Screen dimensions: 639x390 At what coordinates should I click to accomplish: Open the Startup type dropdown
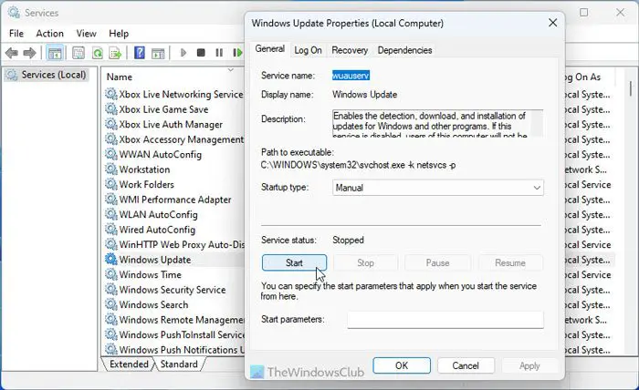pos(438,188)
